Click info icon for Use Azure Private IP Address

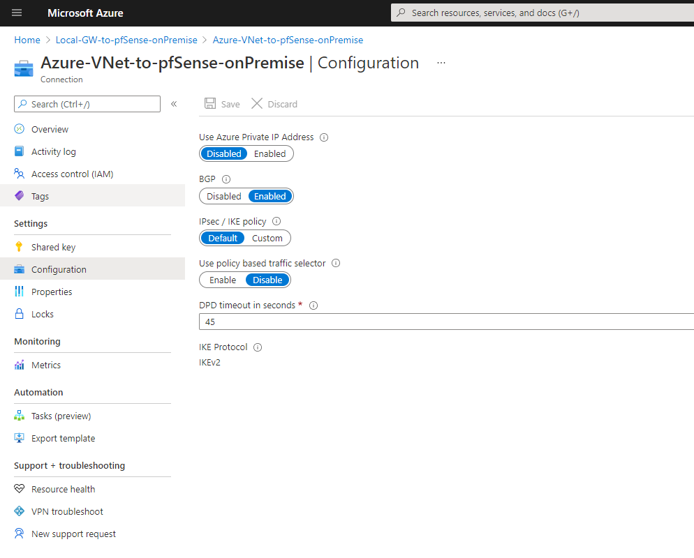coord(324,137)
